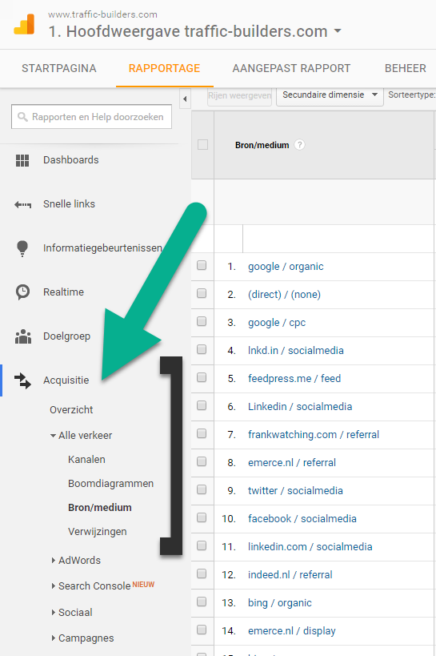Collapse the sidebar with the arrow handle
Screen dimensions: 436x656
pos(185,99)
